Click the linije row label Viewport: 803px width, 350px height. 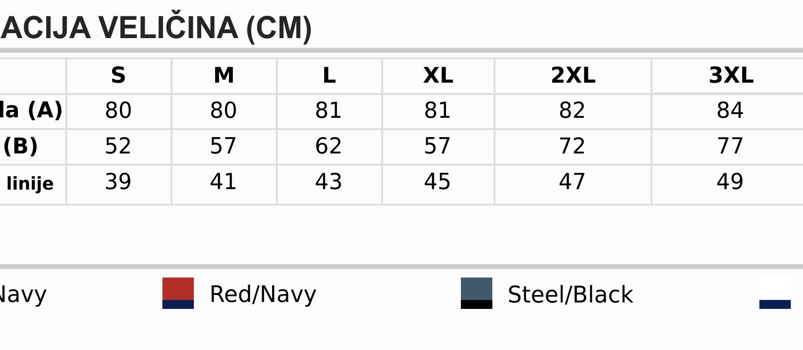[30, 184]
